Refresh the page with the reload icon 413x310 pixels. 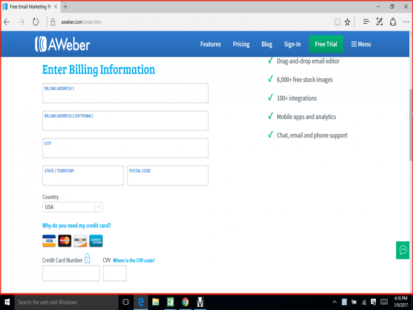click(x=36, y=22)
